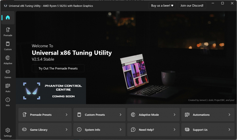Open Games from the sidebar
237x140 pixels.
(8, 73)
